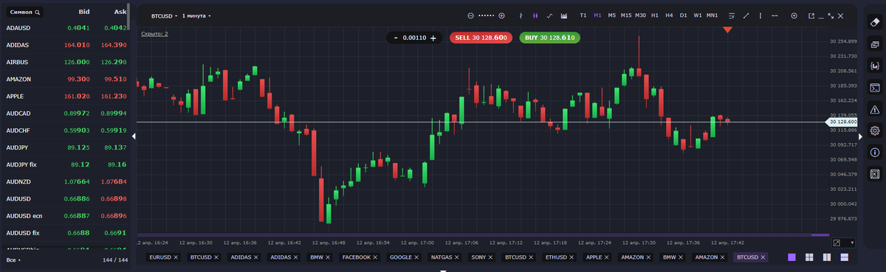
Task: Switch layout to four-chart grid view
Action: tap(809, 257)
